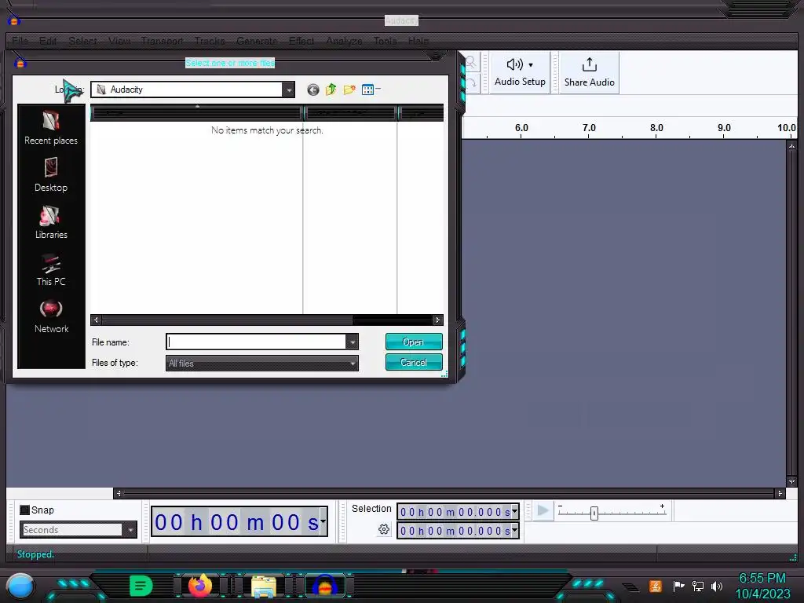Open the green notes app on the taskbar
The height and width of the screenshot is (603, 804).
tap(141, 585)
